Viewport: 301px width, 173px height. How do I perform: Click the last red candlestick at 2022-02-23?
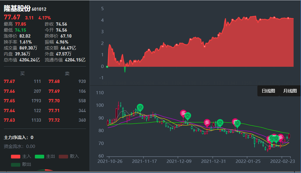point(289,136)
